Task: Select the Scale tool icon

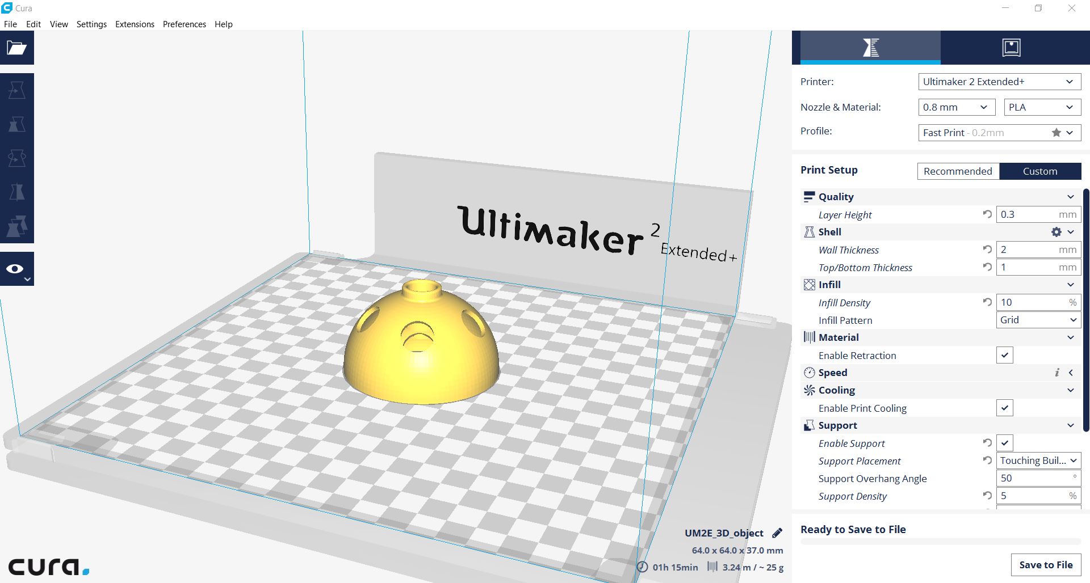Action: coord(16,124)
